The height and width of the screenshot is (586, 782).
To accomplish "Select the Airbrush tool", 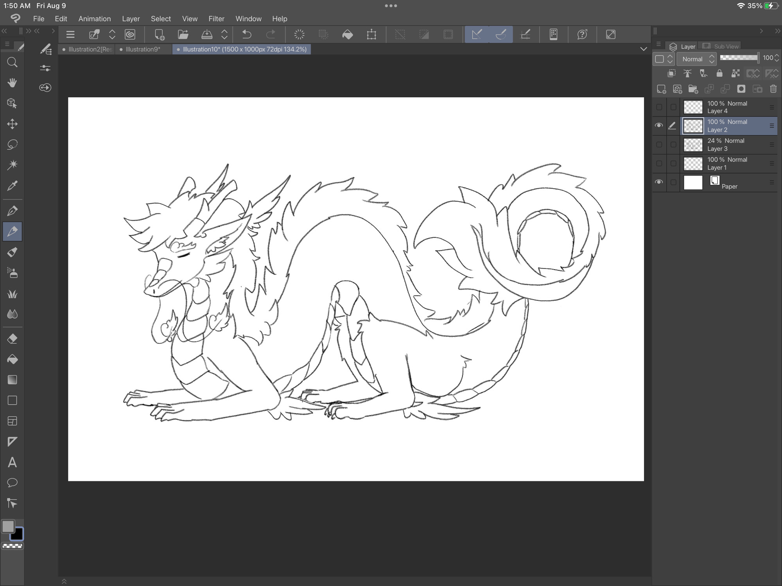I will click(x=12, y=273).
